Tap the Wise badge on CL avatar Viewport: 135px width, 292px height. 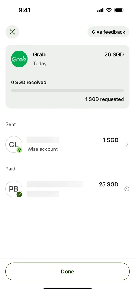pyautogui.click(x=19, y=150)
